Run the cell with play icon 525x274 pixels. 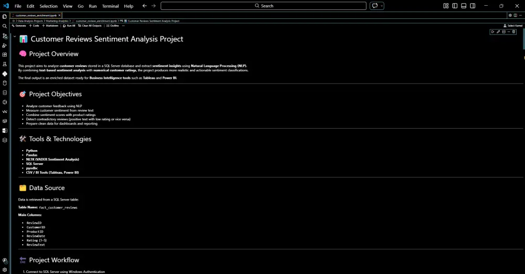(492, 32)
